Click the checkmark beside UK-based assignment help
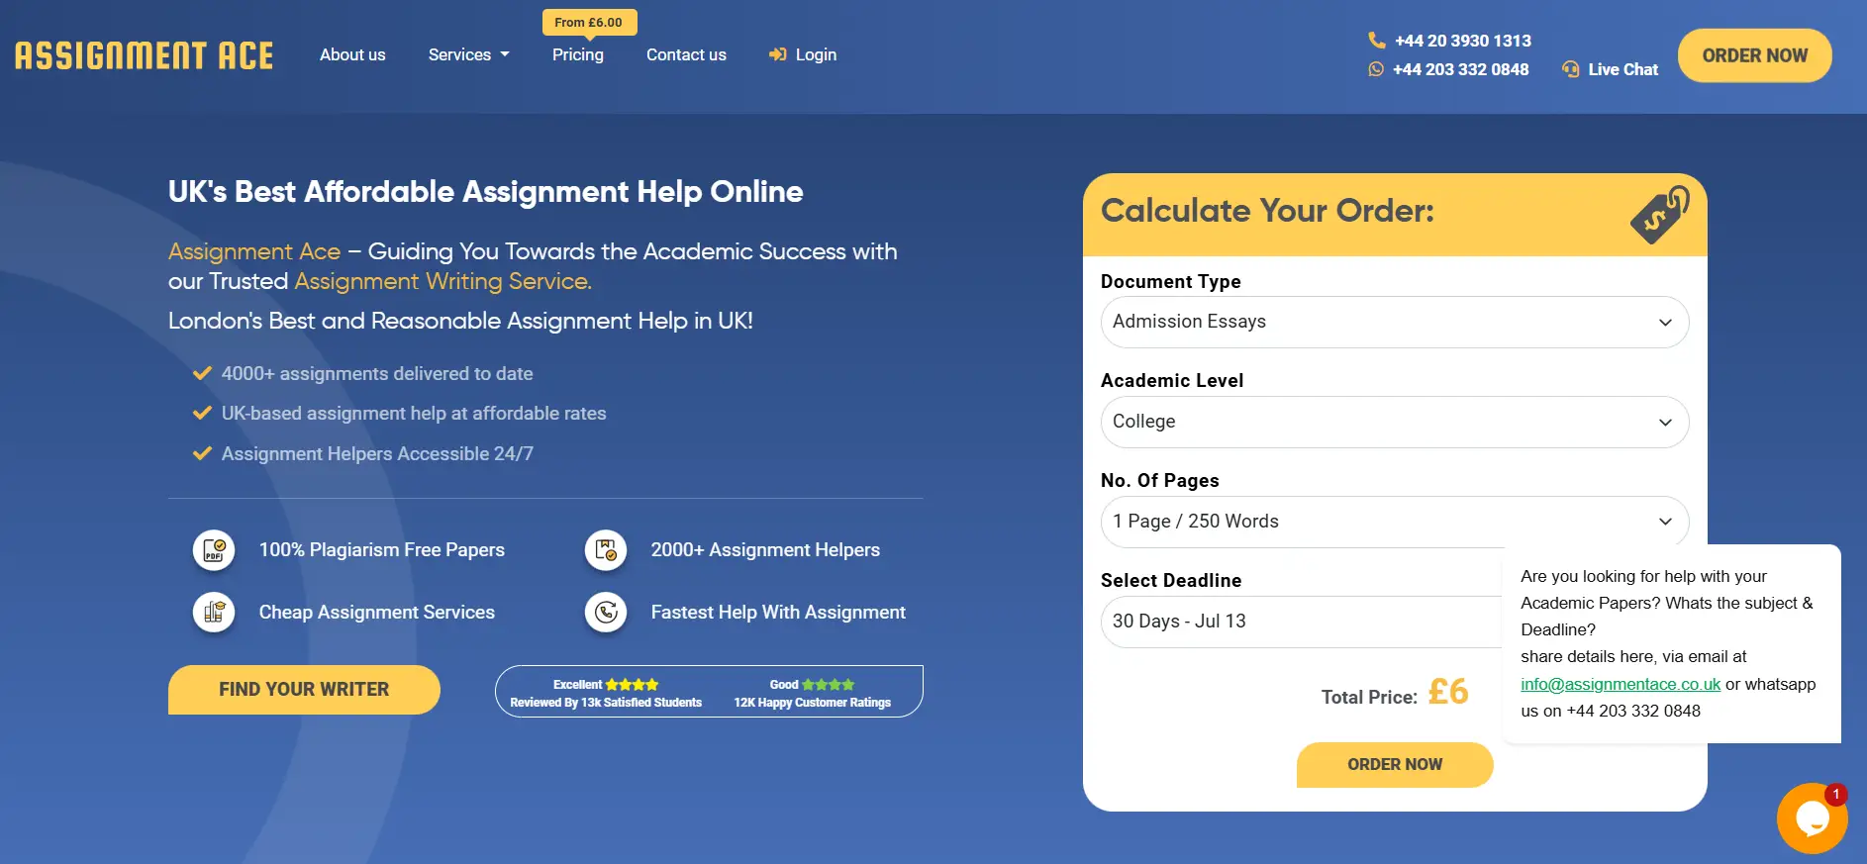This screenshot has width=1867, height=864. pyautogui.click(x=202, y=413)
